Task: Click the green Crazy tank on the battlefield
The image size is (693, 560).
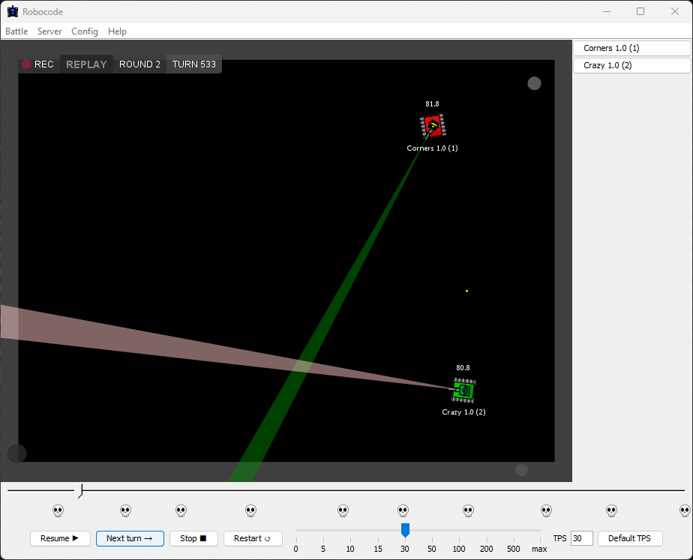Action: [x=463, y=391]
